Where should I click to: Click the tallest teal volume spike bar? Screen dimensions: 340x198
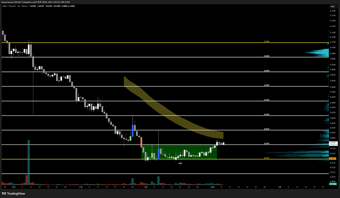[x=28, y=161]
